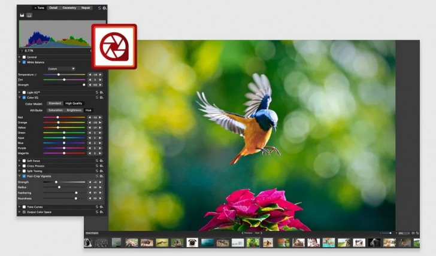Screen dimensions: 436x256
Task: Enable the Split Toning checkbox
Action: click(x=24, y=171)
